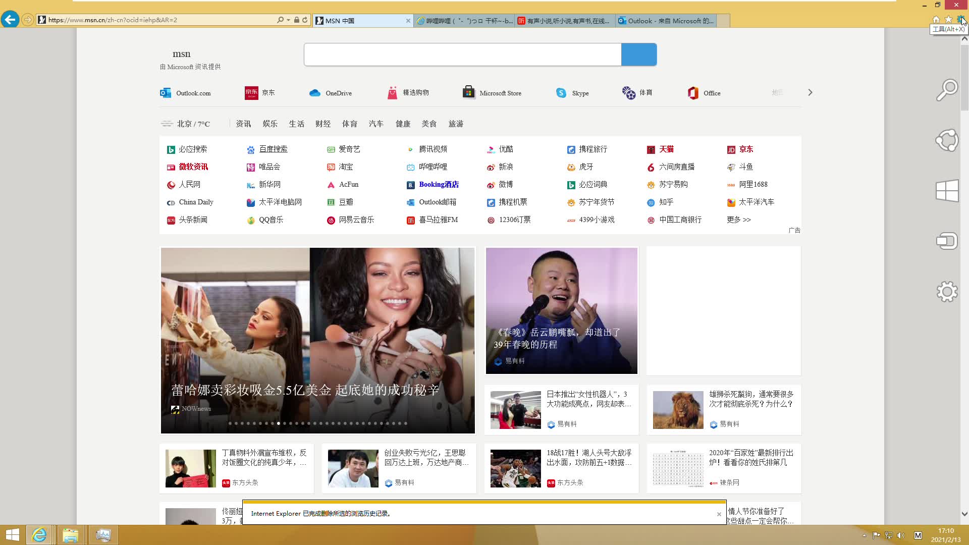The image size is (969, 545).
Task: Open the Settings charm gear icon
Action: 947,291
